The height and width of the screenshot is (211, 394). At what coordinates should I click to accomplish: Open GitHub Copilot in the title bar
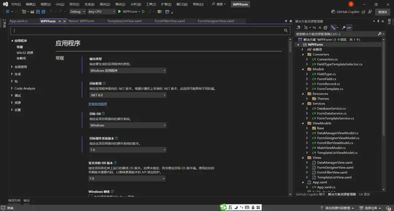pos(345,12)
